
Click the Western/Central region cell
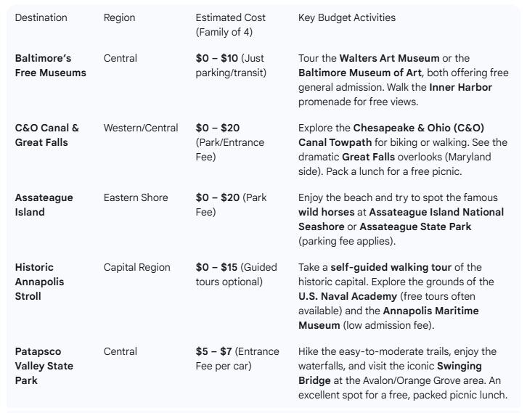tap(141, 128)
